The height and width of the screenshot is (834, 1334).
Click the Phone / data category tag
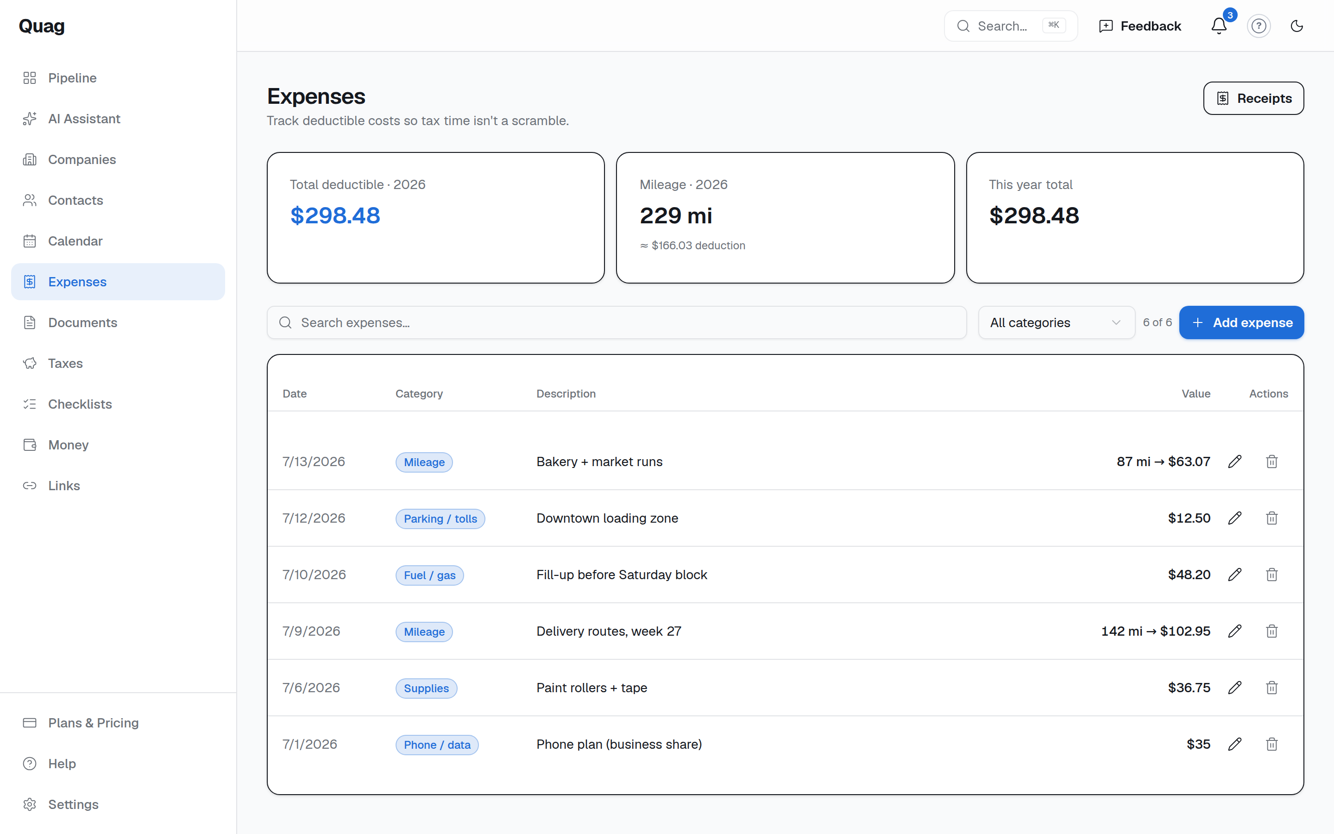(437, 745)
